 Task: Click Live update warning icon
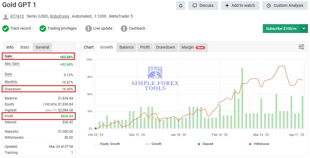(88, 28)
